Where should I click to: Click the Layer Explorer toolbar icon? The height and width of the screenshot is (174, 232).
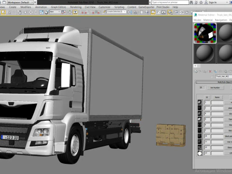147,12
